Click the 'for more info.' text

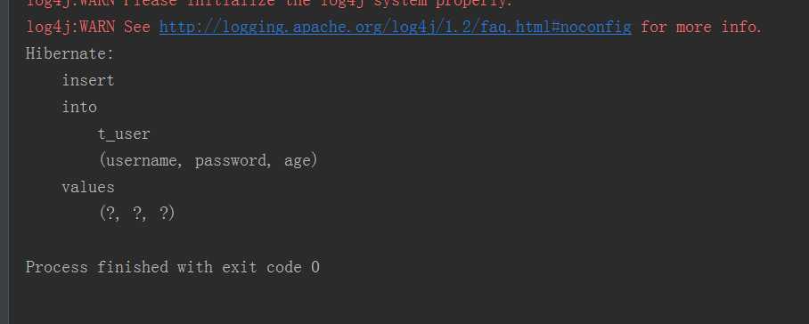701,27
